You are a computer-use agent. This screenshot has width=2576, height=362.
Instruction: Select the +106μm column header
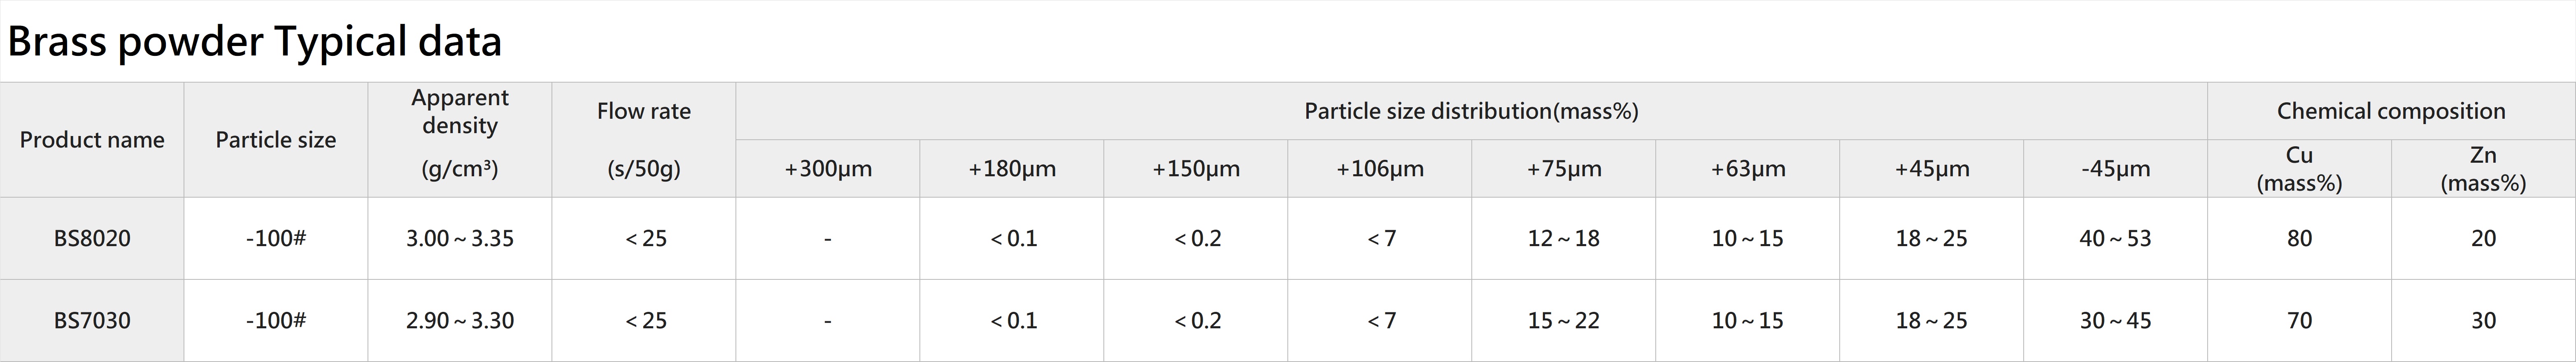click(1380, 168)
